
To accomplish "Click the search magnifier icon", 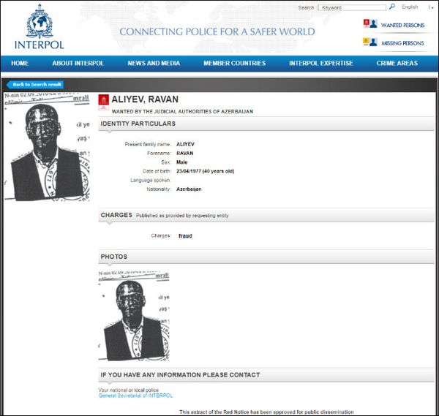I will tap(392, 7).
